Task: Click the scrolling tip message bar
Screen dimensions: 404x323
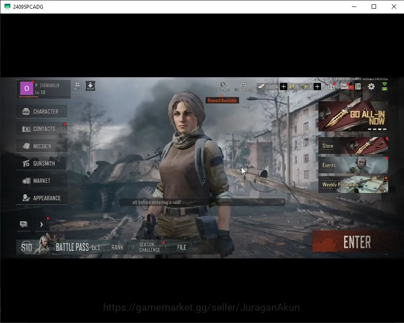Action: 202,202
